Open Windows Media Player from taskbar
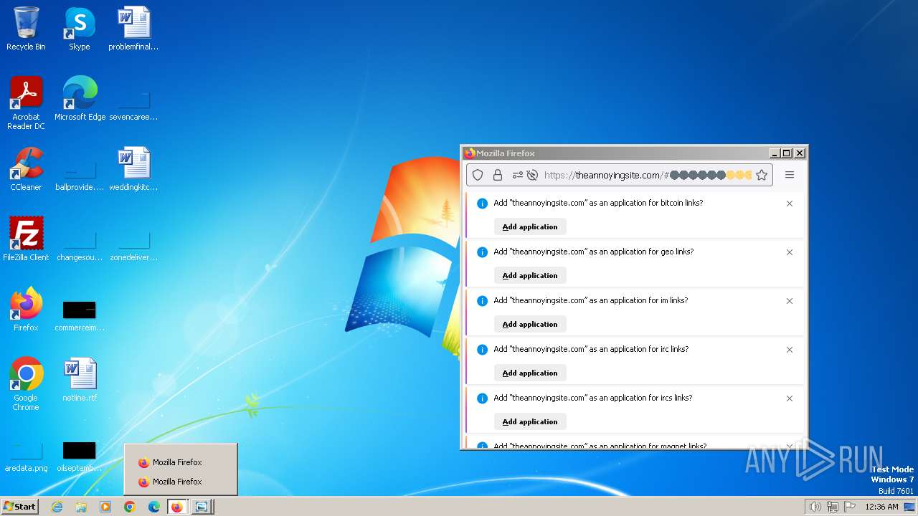This screenshot has height=516, width=918. coord(105,507)
